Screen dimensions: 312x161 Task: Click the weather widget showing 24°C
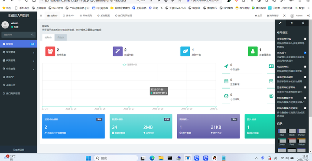[x=10, y=158]
